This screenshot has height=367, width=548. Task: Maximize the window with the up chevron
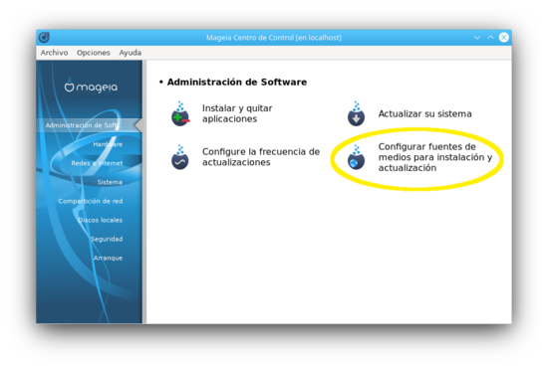pos(490,37)
